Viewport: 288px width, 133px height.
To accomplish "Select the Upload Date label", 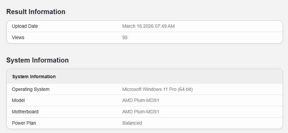I will 25,26.
